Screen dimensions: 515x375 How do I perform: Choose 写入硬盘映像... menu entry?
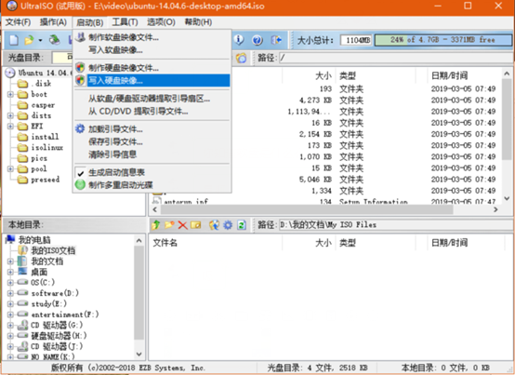(x=152, y=80)
